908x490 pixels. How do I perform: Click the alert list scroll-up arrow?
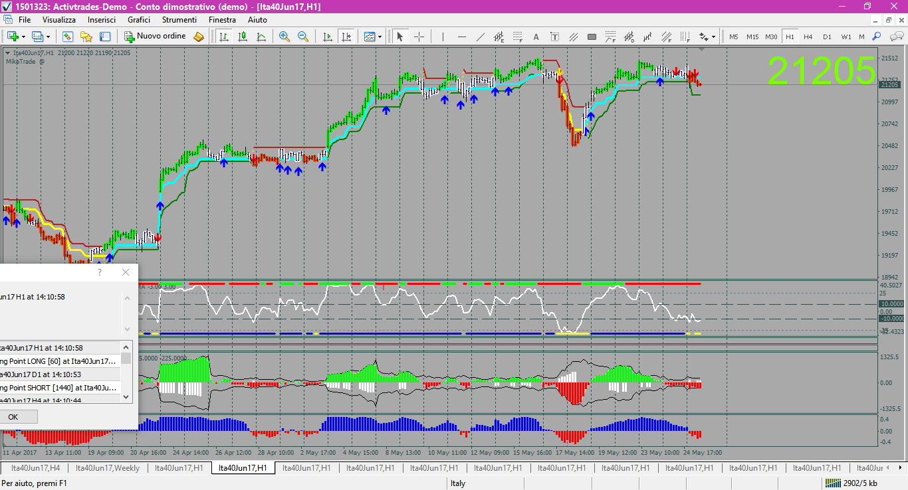point(126,347)
